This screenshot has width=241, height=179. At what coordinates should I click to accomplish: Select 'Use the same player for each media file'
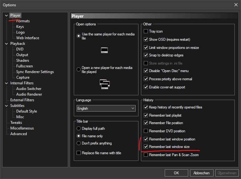click(x=78, y=36)
